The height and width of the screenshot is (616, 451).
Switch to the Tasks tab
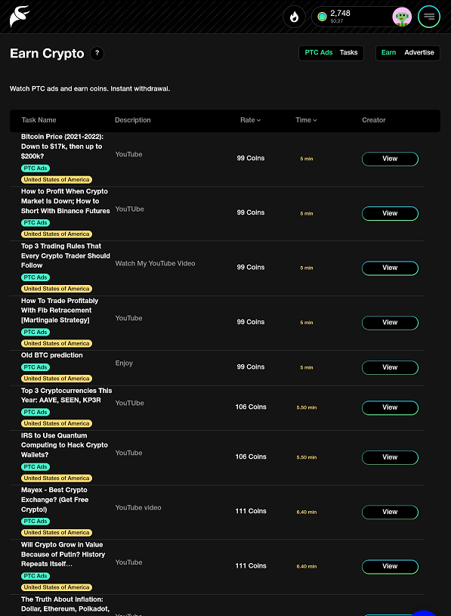(x=348, y=53)
